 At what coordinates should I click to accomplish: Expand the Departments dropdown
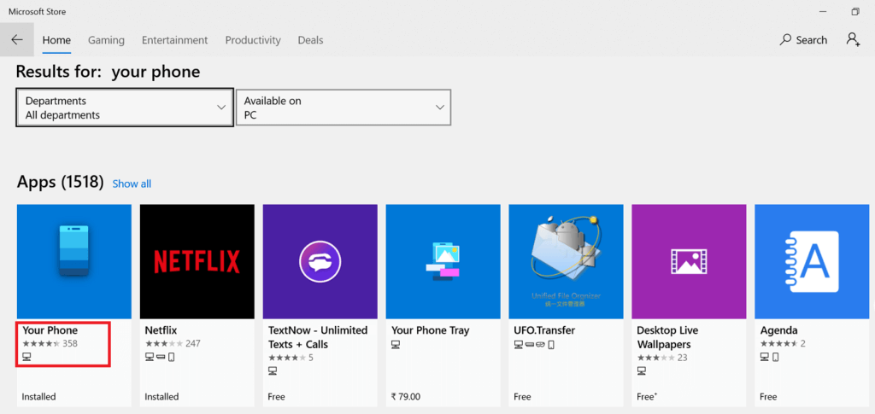(x=125, y=108)
